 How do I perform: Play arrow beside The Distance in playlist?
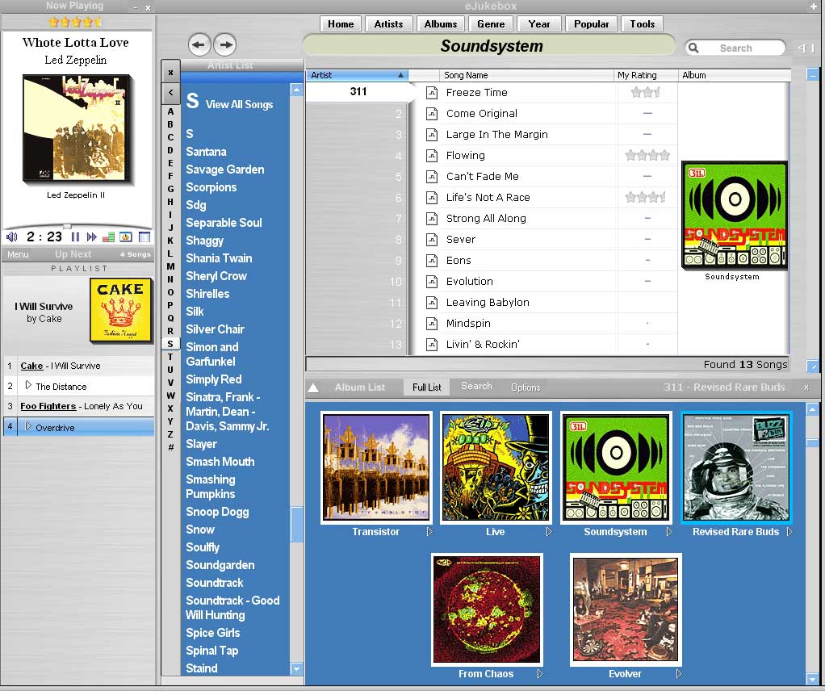[x=28, y=385]
